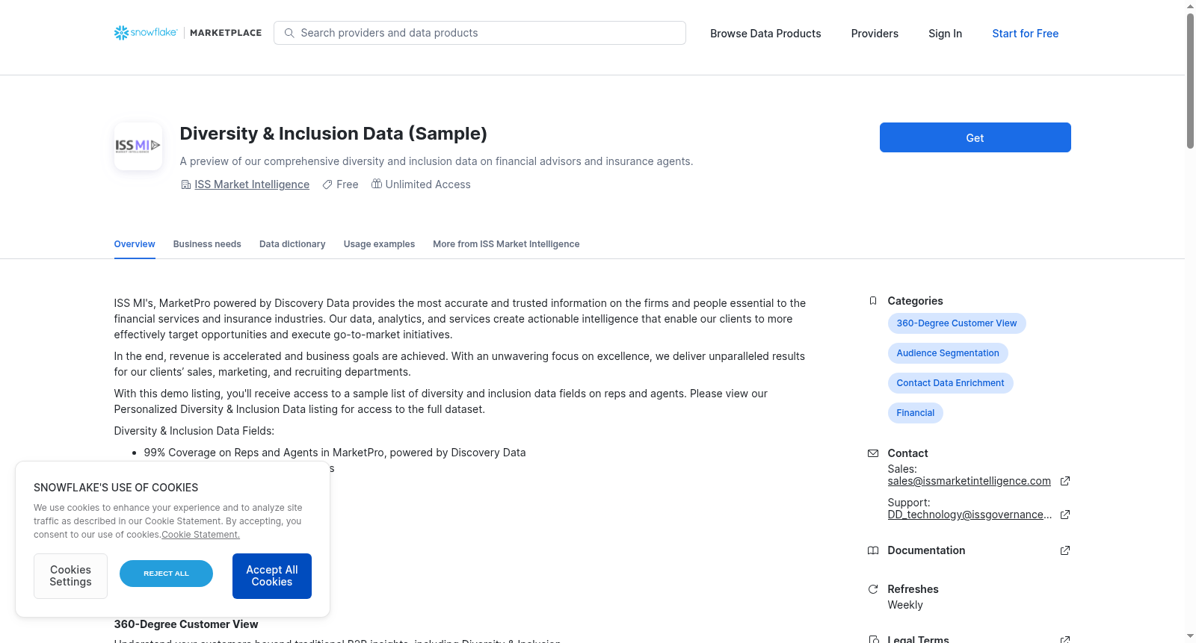Open More from ISS Market Intelligence tab
The width and height of the screenshot is (1196, 643).
(x=506, y=244)
